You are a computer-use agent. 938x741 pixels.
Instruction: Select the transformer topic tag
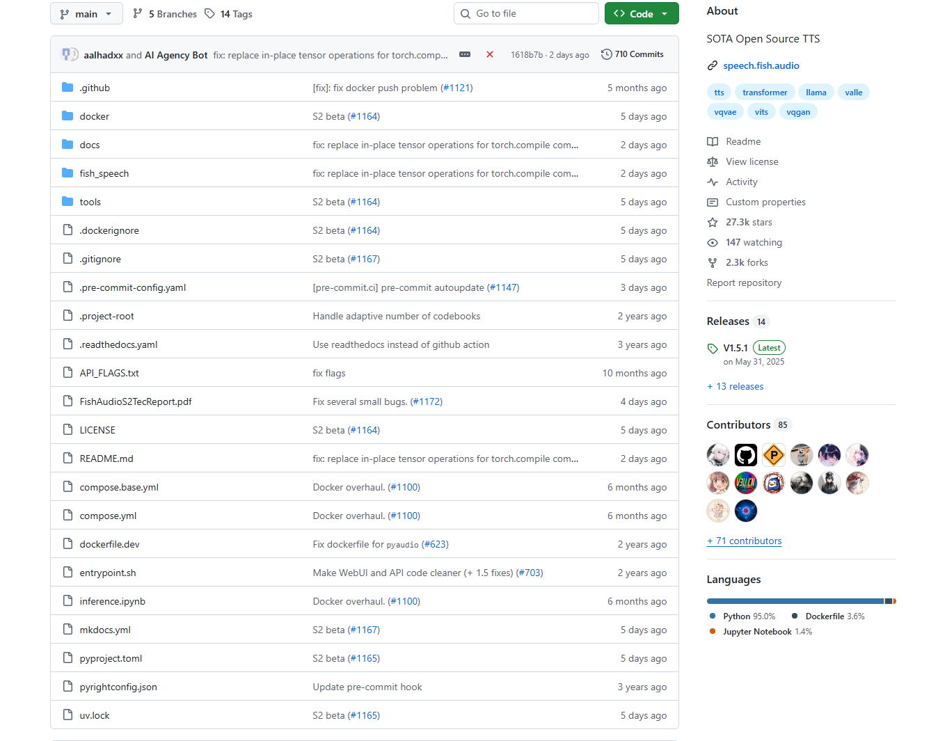click(x=765, y=93)
